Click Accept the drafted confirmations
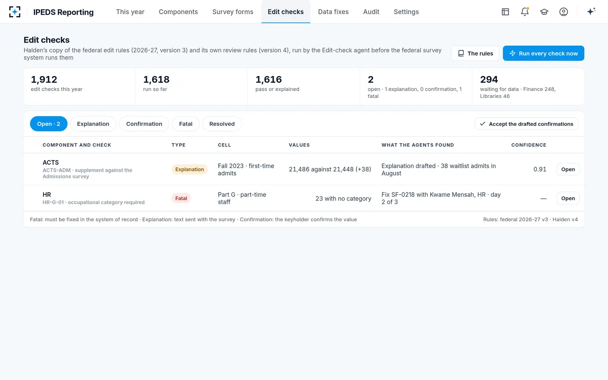Screen dimensions: 608x380 click(526, 124)
